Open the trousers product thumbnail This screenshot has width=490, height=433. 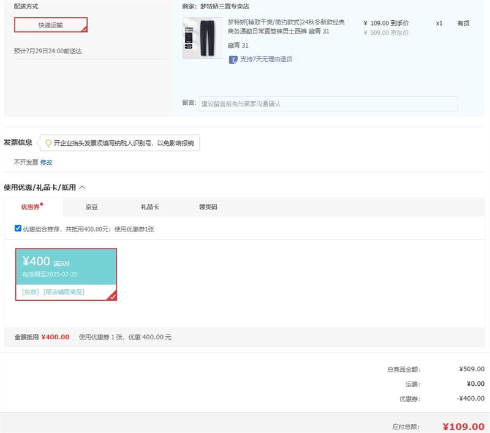(x=203, y=38)
